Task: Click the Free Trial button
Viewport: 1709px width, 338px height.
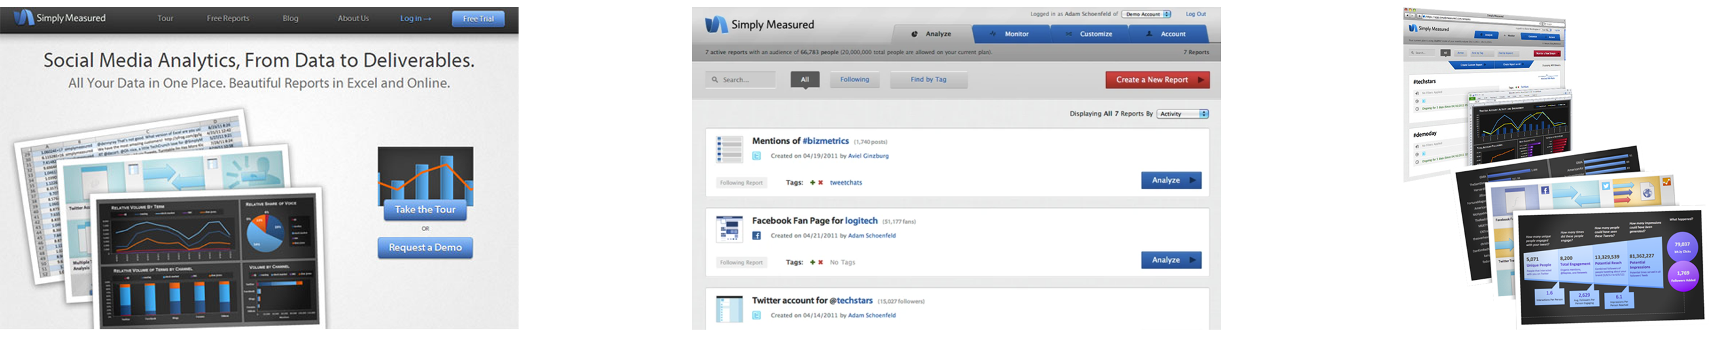Action: pos(479,19)
